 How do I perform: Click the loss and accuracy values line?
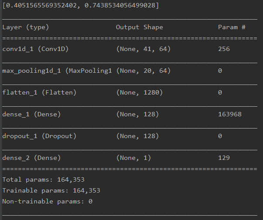[x=81, y=6]
